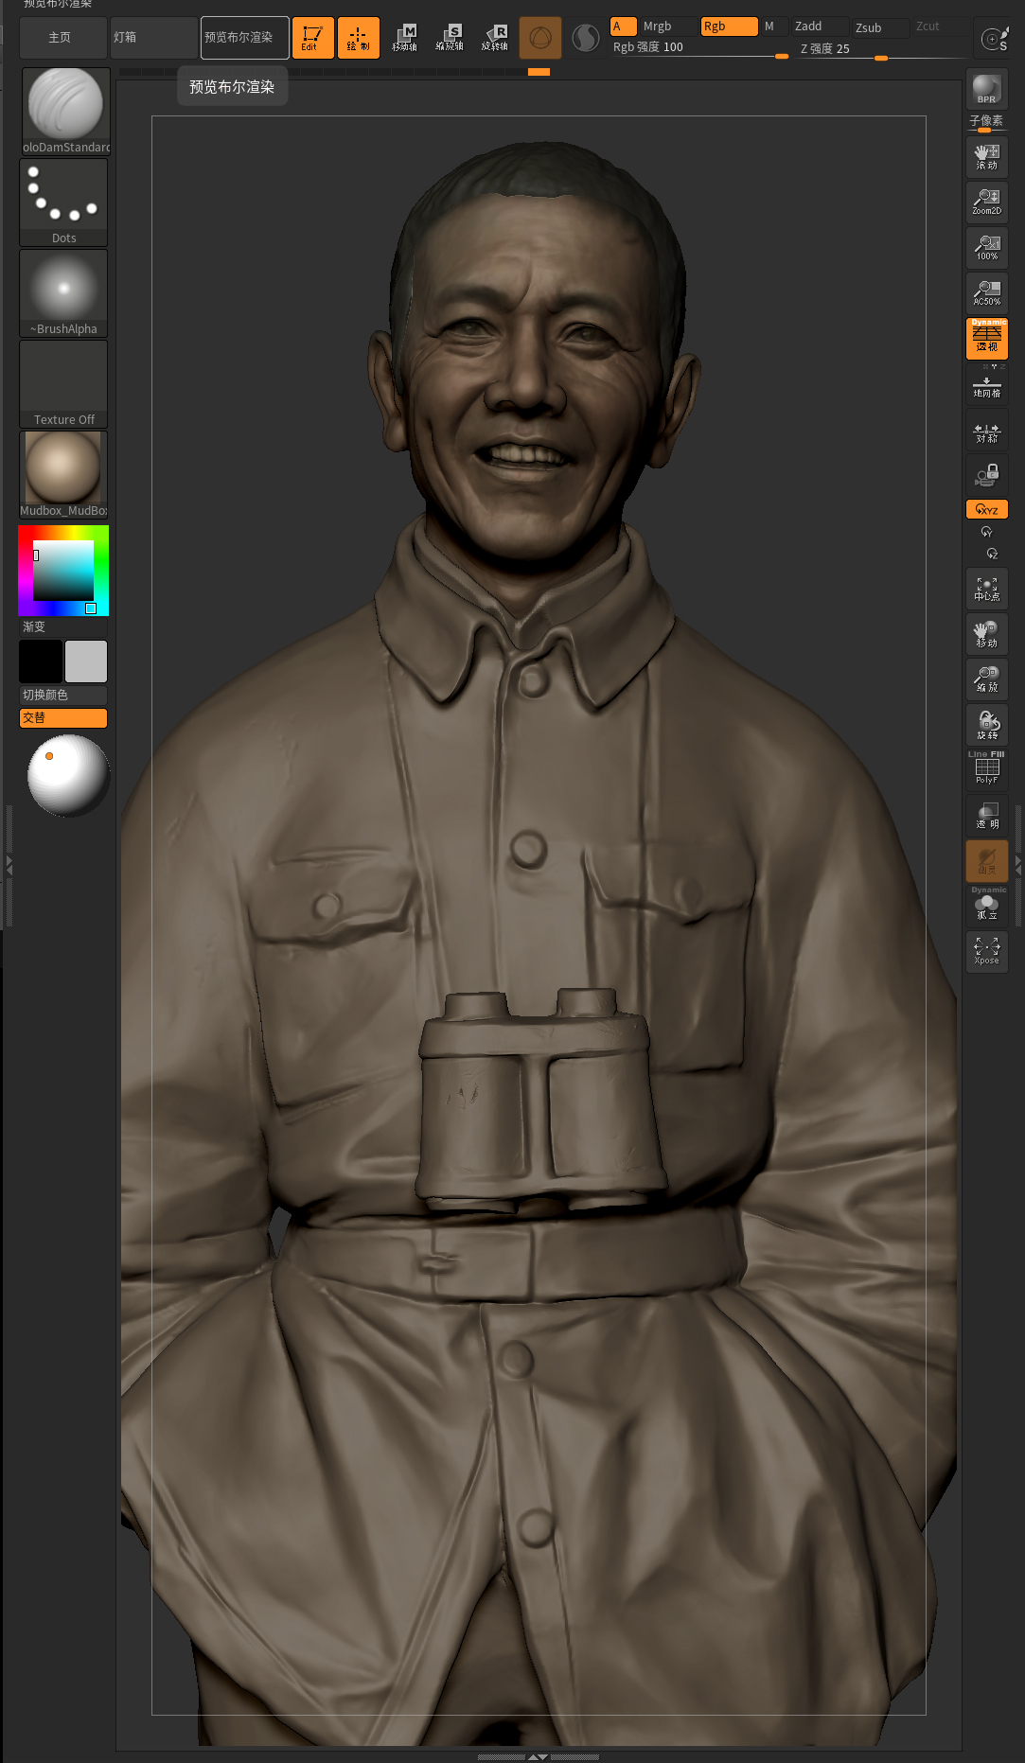Activate the Xpose icon

point(986,951)
